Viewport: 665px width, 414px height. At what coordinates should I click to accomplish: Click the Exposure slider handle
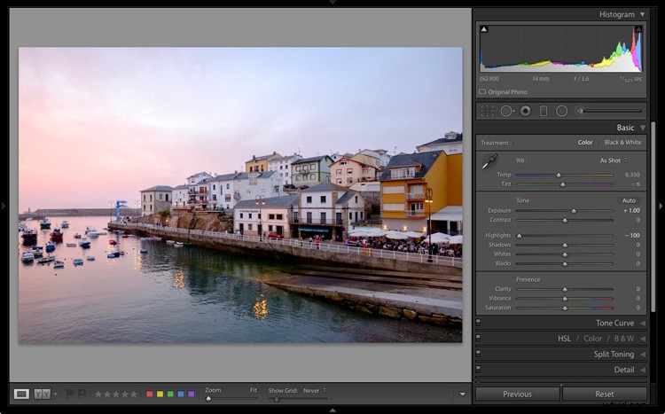click(574, 211)
